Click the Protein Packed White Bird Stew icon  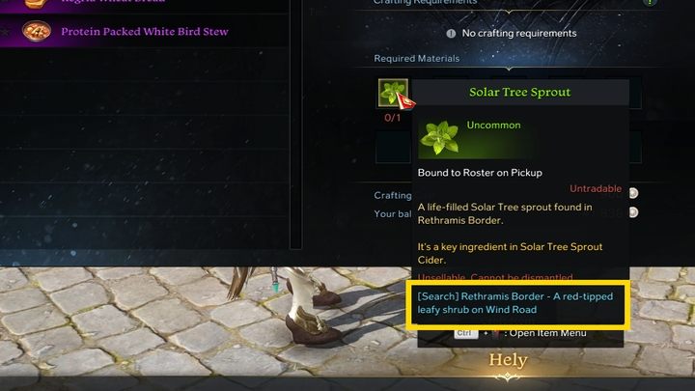point(37,31)
